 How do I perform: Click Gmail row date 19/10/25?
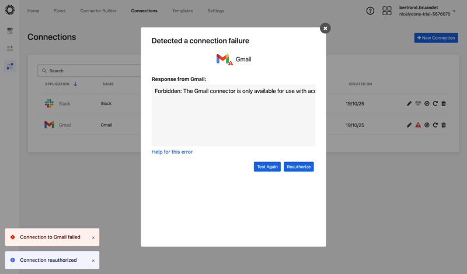(x=355, y=125)
